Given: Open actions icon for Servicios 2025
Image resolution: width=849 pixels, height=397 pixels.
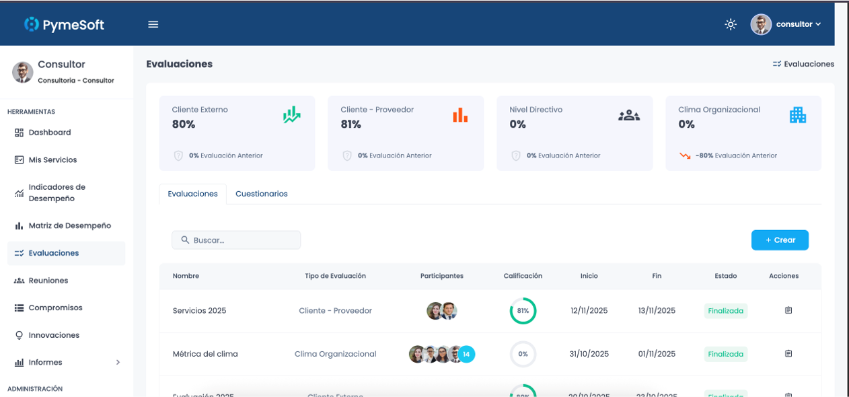Looking at the screenshot, I should click(788, 310).
